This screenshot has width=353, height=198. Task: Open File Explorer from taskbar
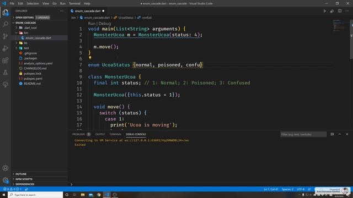pos(83,195)
